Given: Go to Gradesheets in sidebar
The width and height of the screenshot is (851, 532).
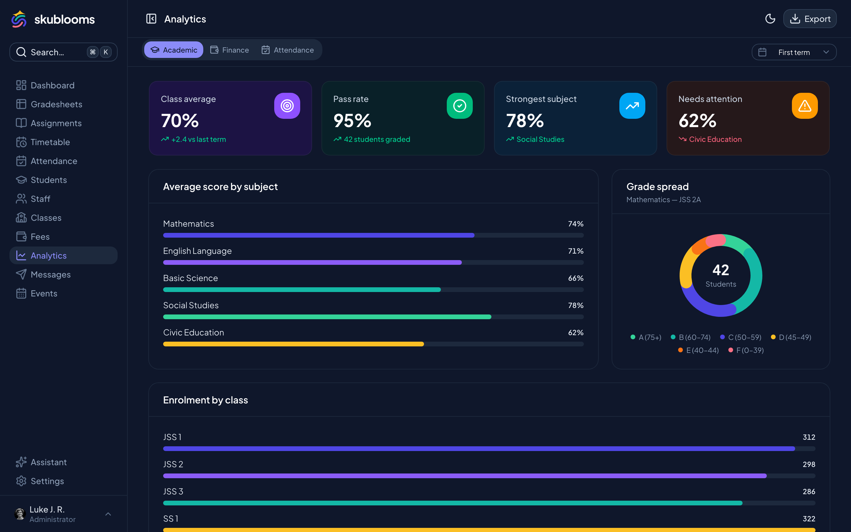Looking at the screenshot, I should click(x=63, y=104).
